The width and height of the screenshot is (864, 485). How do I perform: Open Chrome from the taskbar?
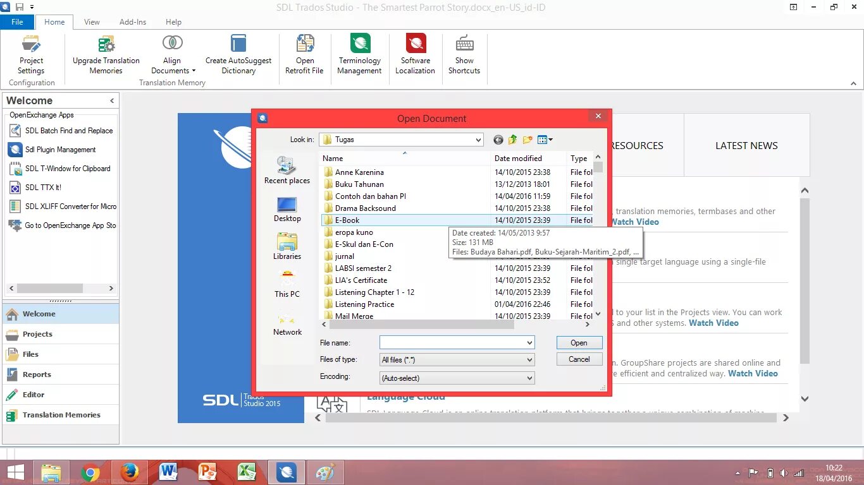click(x=90, y=472)
